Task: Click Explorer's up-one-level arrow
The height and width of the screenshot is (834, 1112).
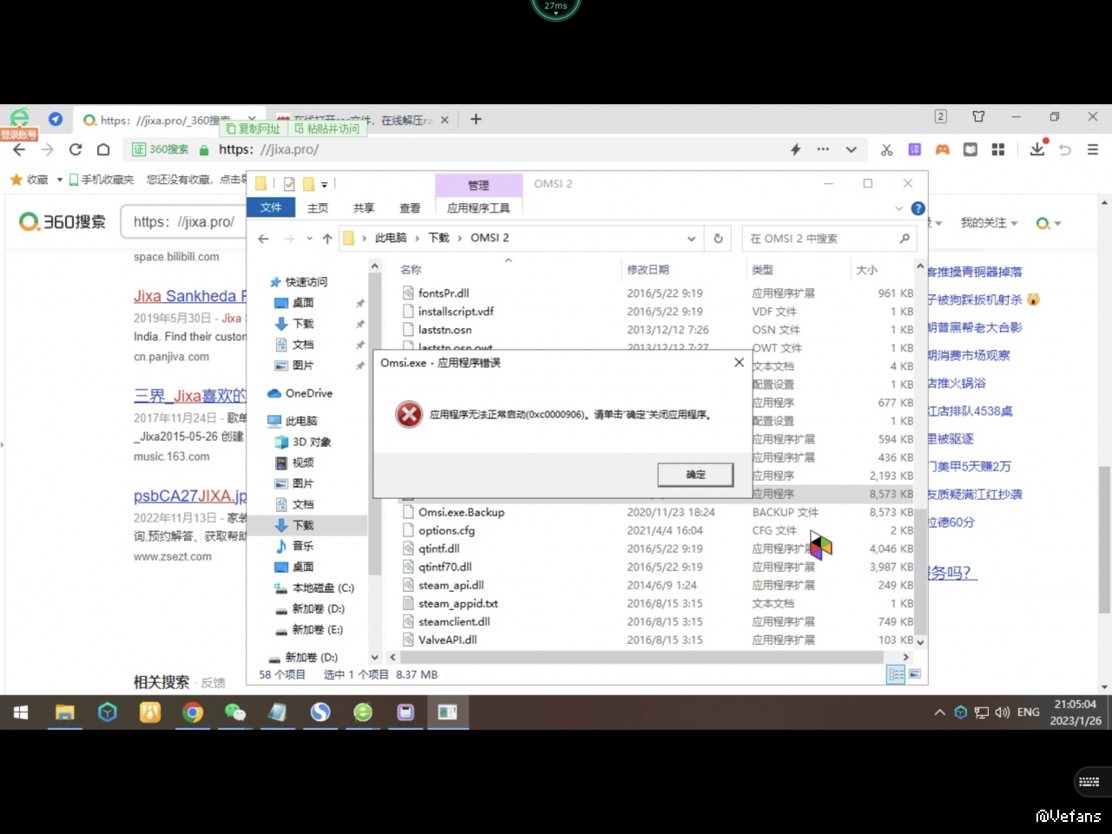Action: pyautogui.click(x=327, y=239)
